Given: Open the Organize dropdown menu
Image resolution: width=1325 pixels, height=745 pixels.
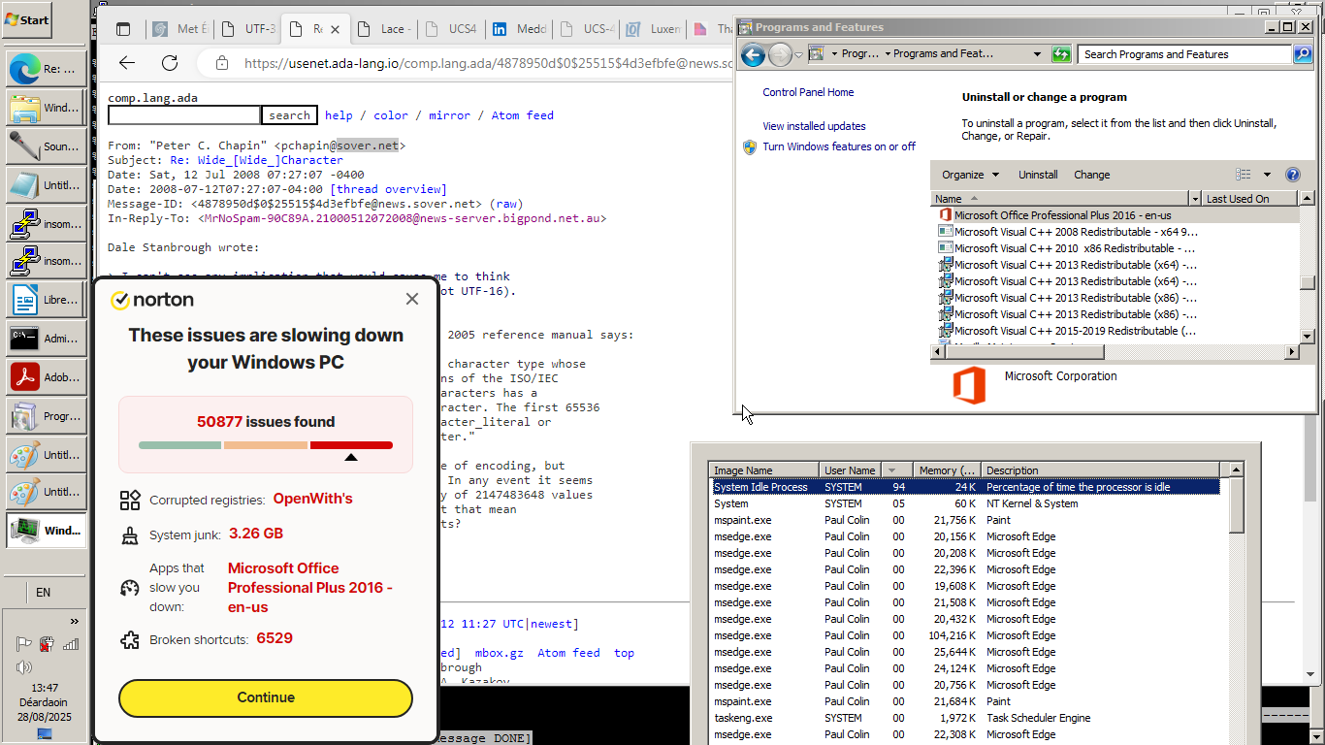Looking at the screenshot, I should (970, 175).
